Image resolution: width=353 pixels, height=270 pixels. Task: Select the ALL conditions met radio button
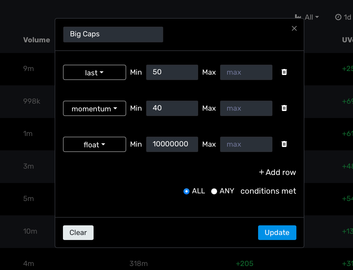tap(186, 191)
